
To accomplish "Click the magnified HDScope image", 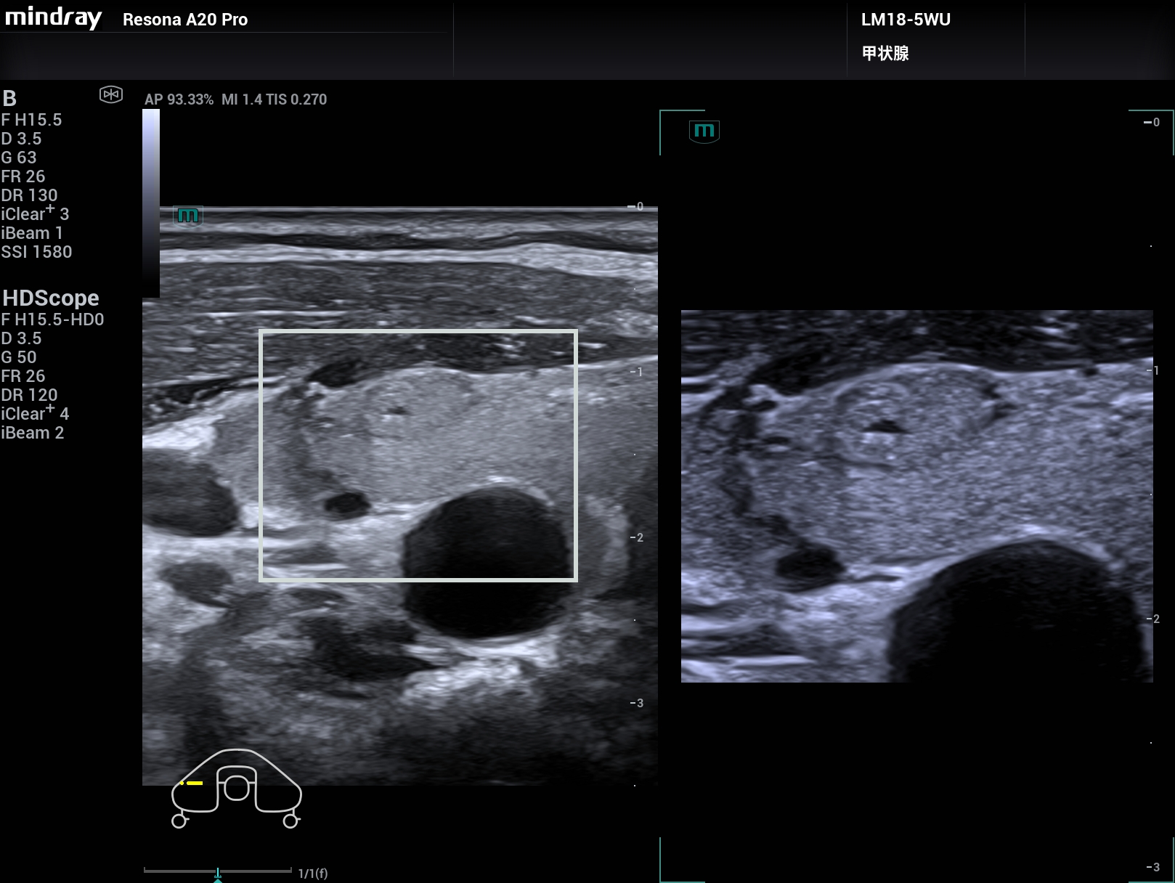I will click(x=916, y=496).
